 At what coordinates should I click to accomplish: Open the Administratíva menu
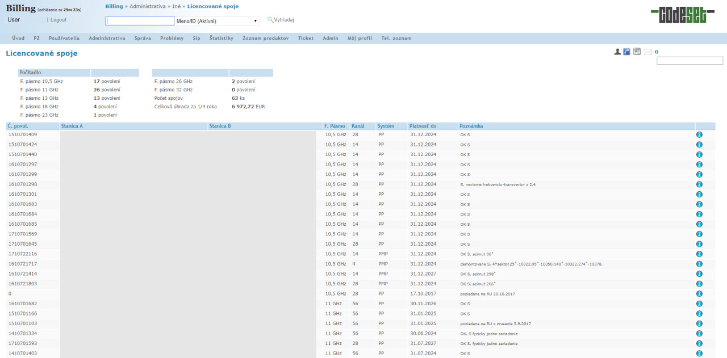tap(107, 38)
